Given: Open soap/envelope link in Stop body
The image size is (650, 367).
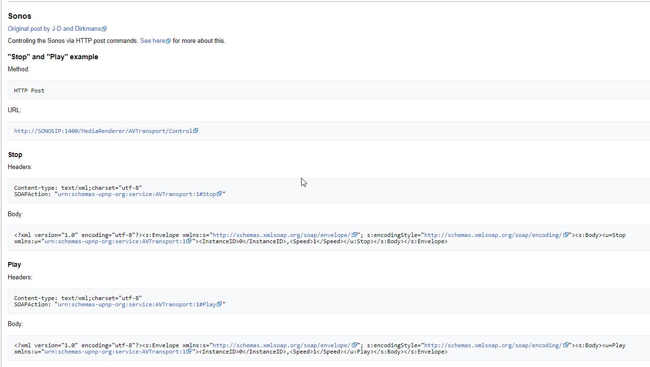Looking at the screenshot, I should pyautogui.click(x=281, y=236).
